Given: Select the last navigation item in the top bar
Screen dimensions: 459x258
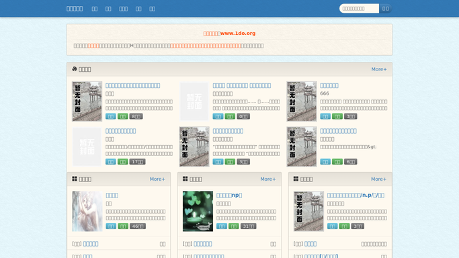Looking at the screenshot, I should (153, 9).
